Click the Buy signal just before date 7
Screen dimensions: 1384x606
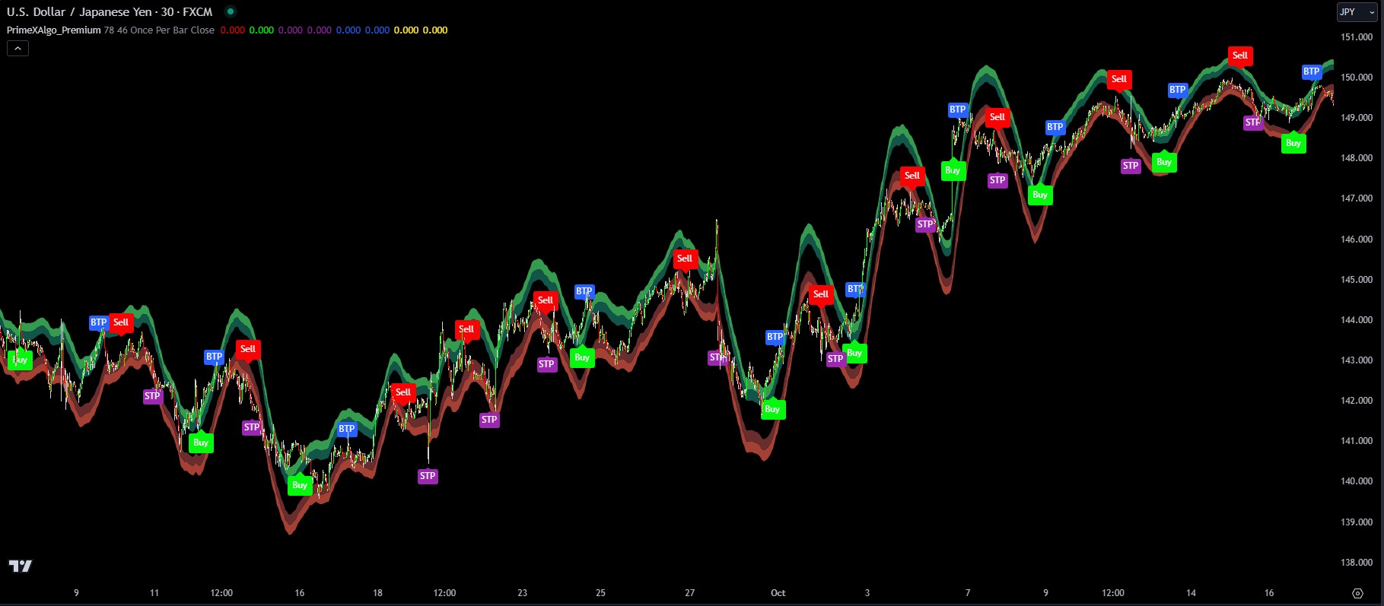[953, 170]
